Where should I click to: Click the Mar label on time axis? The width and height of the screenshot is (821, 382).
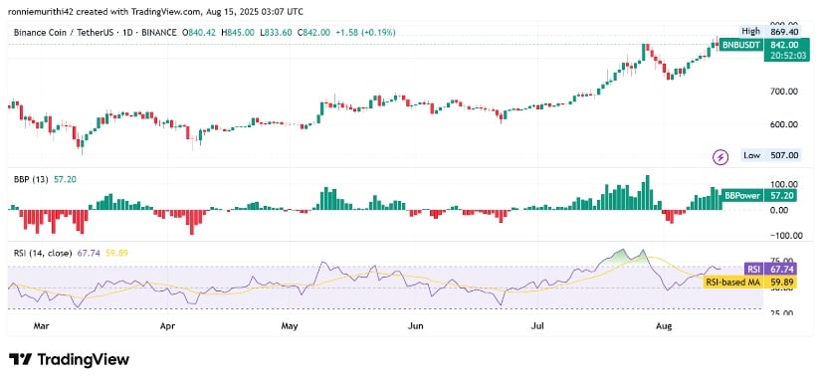[x=42, y=326]
